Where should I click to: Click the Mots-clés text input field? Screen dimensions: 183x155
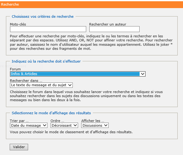tap(48, 29)
